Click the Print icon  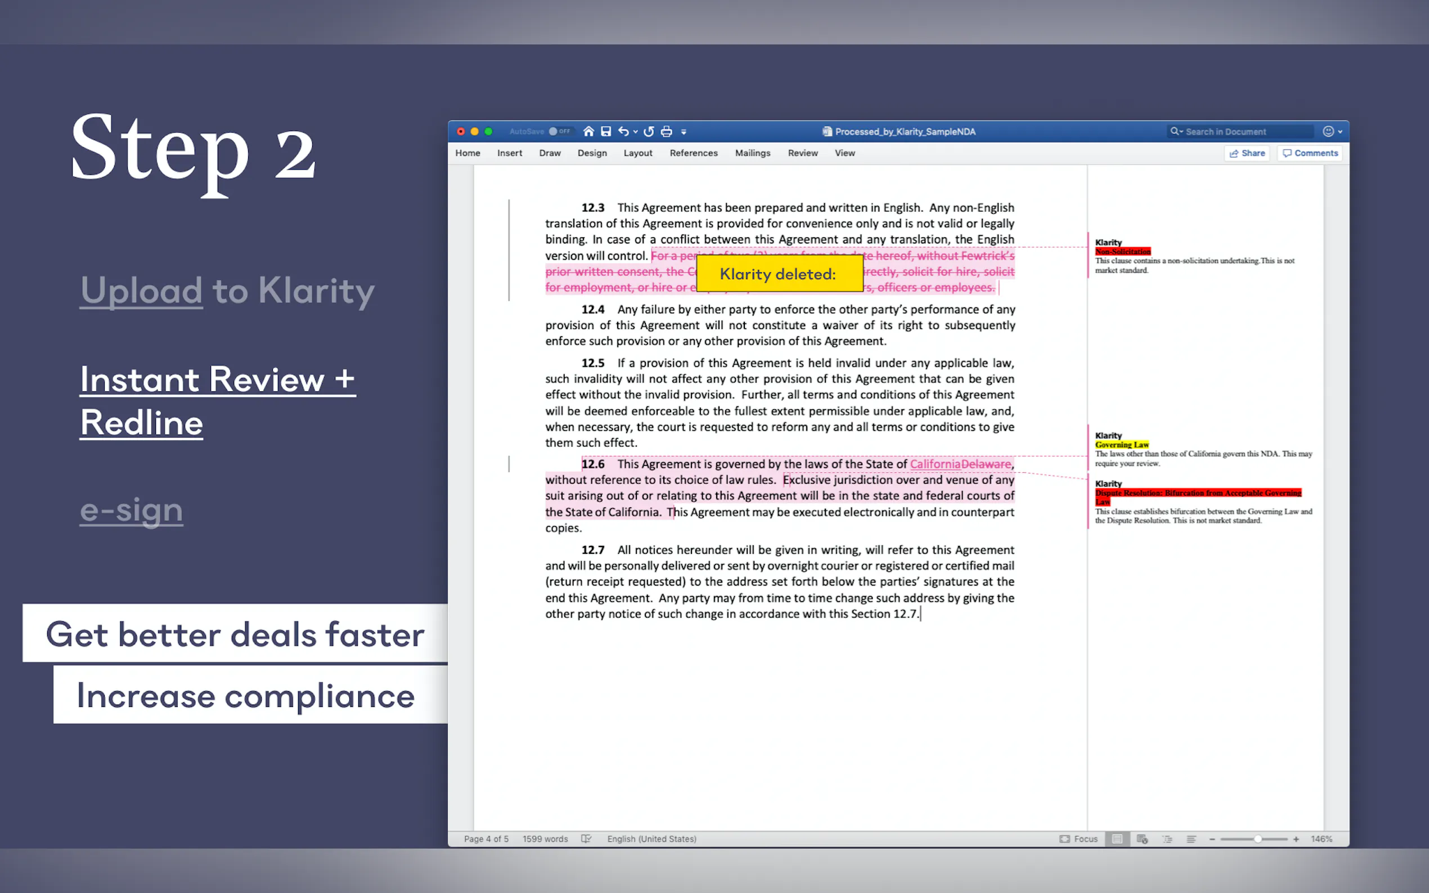click(666, 131)
